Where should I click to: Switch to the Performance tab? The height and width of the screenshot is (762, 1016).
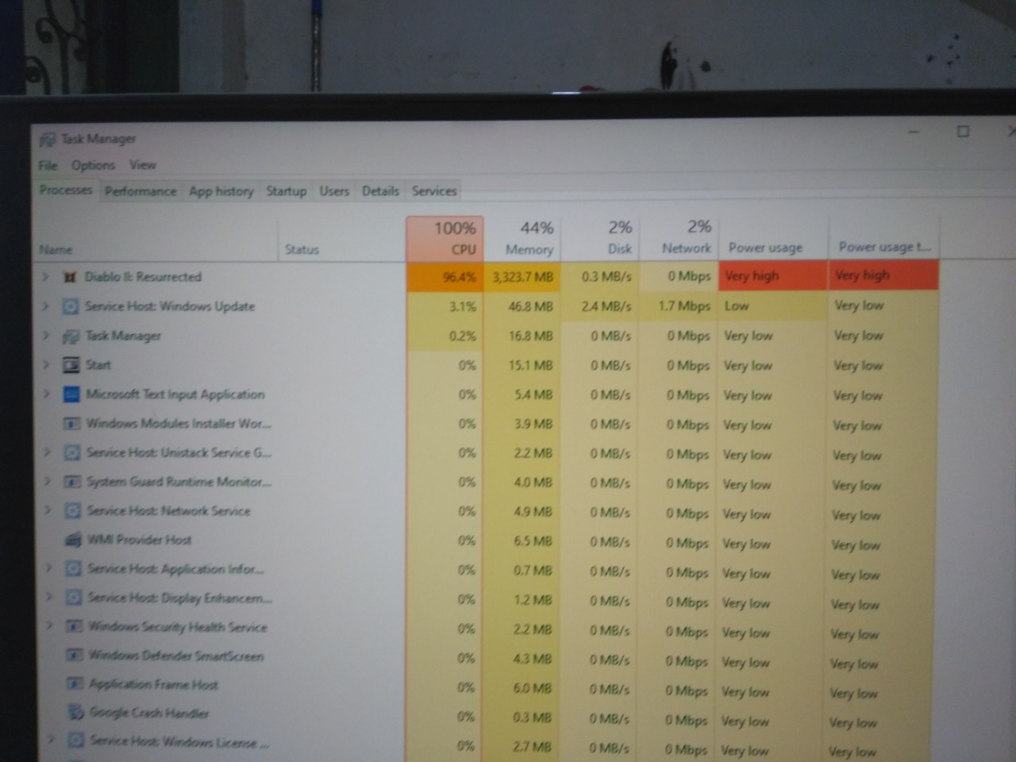[140, 191]
